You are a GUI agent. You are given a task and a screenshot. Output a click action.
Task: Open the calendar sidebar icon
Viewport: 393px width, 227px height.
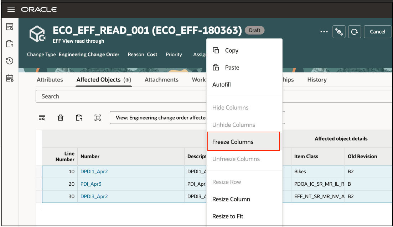click(10, 78)
